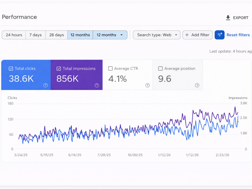
Task: Click the blue filter sparkle icon button
Action: tap(219, 35)
